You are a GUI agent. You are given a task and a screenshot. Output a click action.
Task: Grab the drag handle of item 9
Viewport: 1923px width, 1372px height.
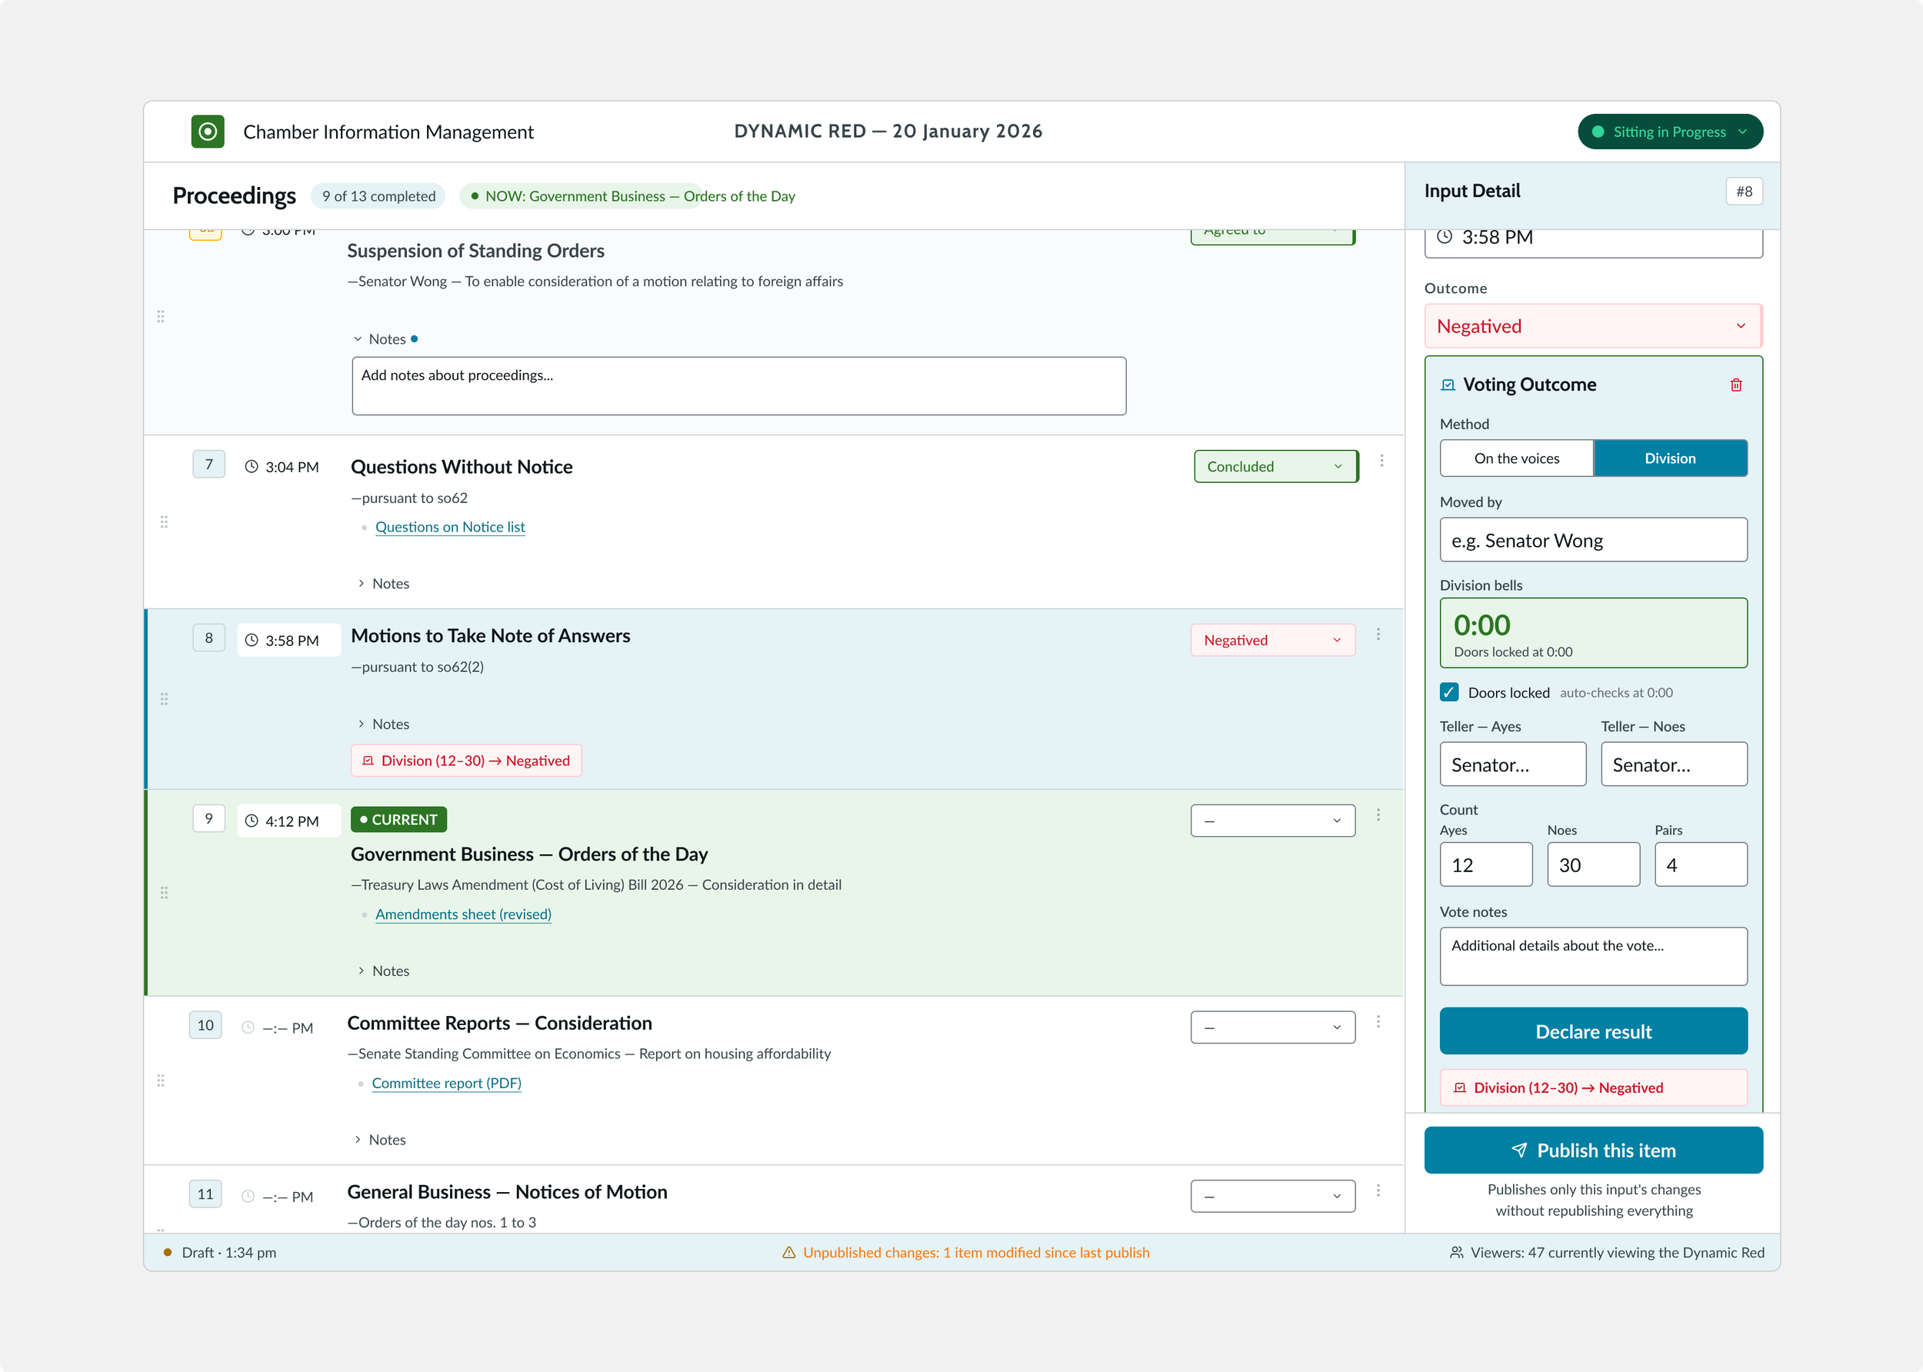coord(164,893)
